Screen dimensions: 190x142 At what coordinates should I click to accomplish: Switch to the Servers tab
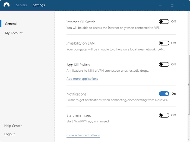(21, 5)
